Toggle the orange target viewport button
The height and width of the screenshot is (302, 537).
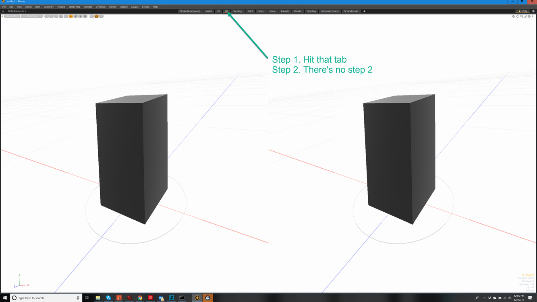pos(97,16)
